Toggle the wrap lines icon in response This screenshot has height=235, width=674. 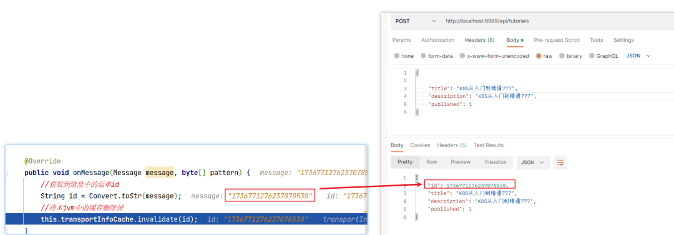560,163
